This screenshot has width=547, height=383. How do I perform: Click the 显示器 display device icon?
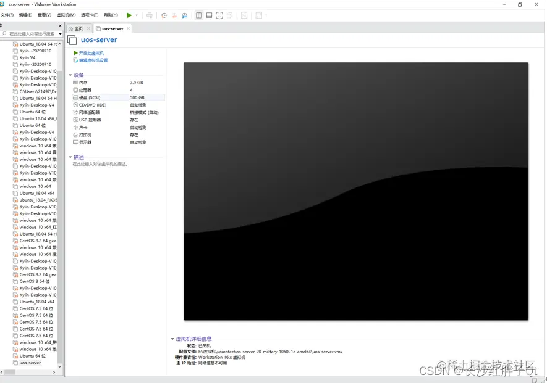coord(75,142)
